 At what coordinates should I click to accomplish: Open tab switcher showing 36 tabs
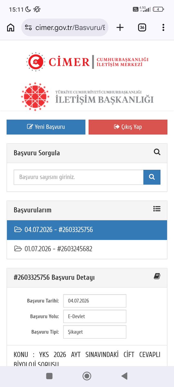(x=142, y=28)
